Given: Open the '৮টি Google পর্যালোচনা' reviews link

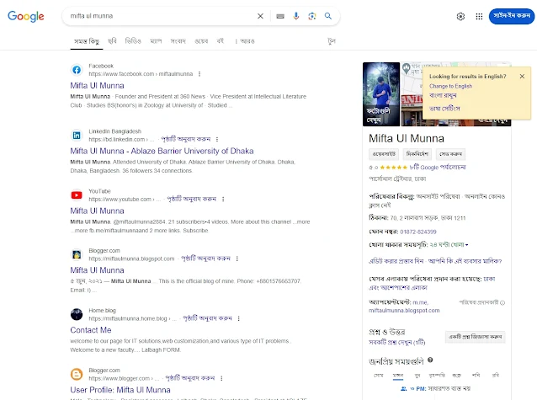Looking at the screenshot, I should point(438,168).
